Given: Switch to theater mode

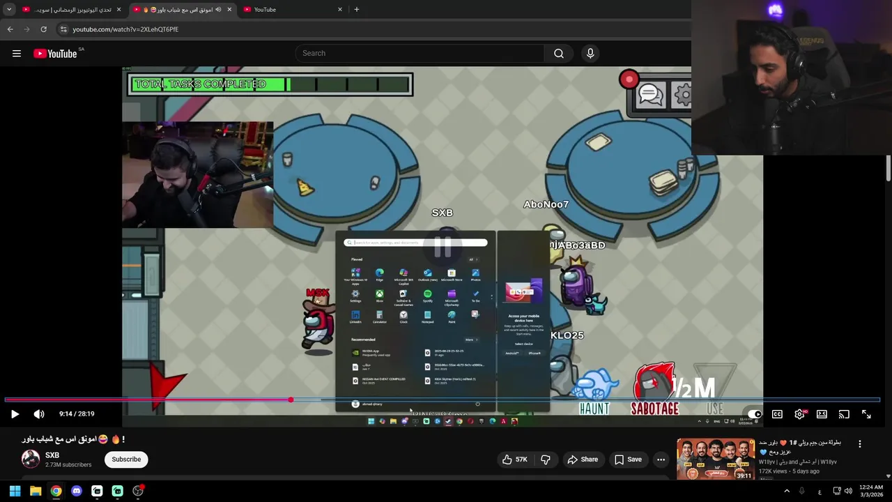Looking at the screenshot, I should (x=822, y=414).
